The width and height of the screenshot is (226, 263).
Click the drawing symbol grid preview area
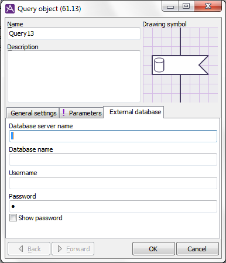[180, 65]
